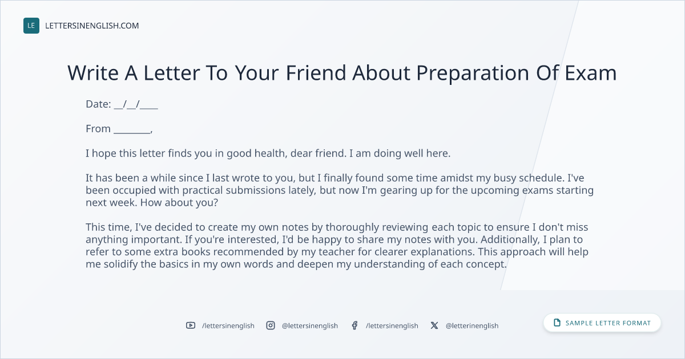Click the Facebook f icon
685x359 pixels.
[354, 325]
